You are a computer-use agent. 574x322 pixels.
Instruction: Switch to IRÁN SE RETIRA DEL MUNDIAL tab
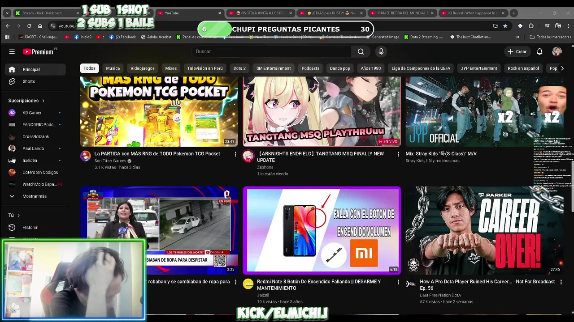(x=403, y=13)
